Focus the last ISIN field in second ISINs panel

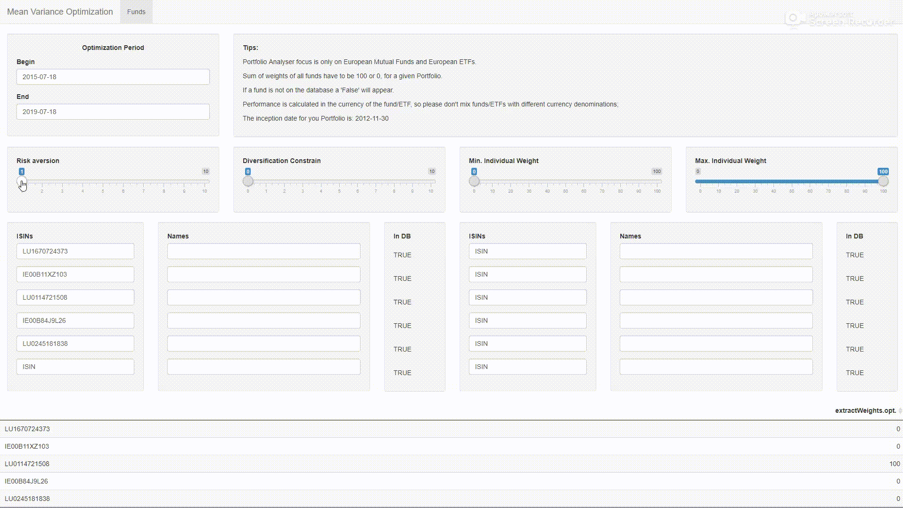coord(528,367)
